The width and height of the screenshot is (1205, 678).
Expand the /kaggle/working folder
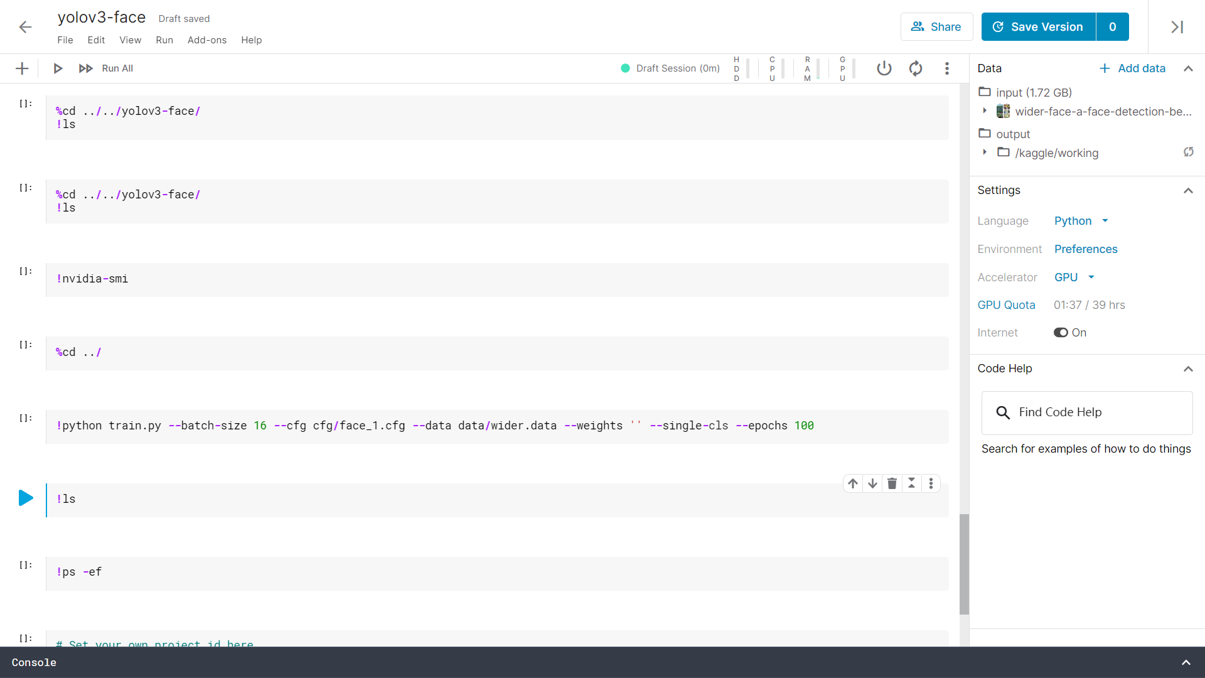985,152
